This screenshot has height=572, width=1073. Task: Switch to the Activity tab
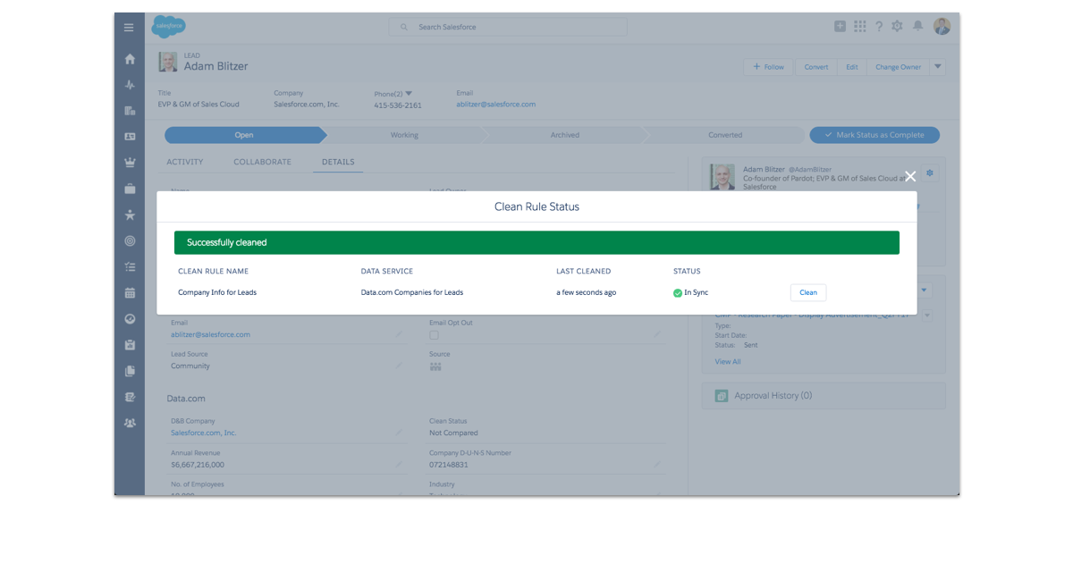click(x=185, y=162)
